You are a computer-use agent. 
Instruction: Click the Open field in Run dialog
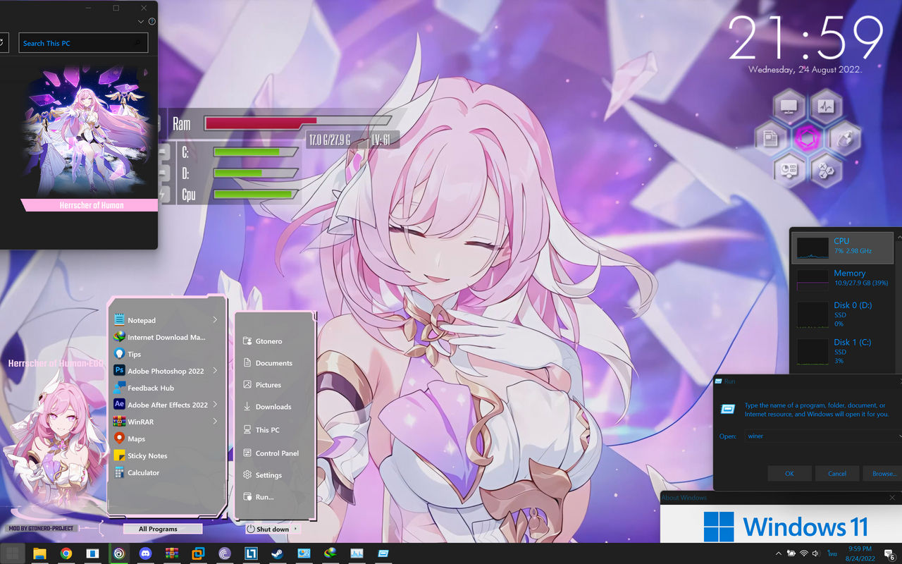click(822, 436)
